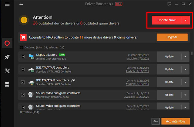The width and height of the screenshot is (194, 127).
Task: Uncheck the SATA controller dated 2/18/2021
Action: point(23,69)
